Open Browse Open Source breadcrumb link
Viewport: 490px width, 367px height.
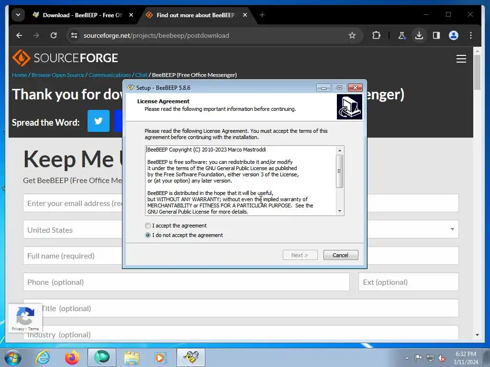(58, 75)
